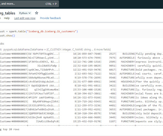Click negative balance value -486

pyautogui.click(x=112, y=94)
